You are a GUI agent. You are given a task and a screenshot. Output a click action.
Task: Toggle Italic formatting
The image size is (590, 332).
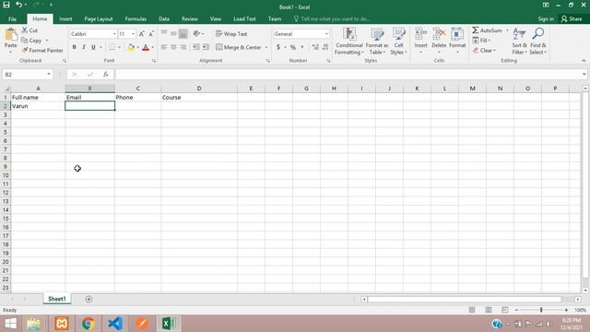[x=84, y=47]
